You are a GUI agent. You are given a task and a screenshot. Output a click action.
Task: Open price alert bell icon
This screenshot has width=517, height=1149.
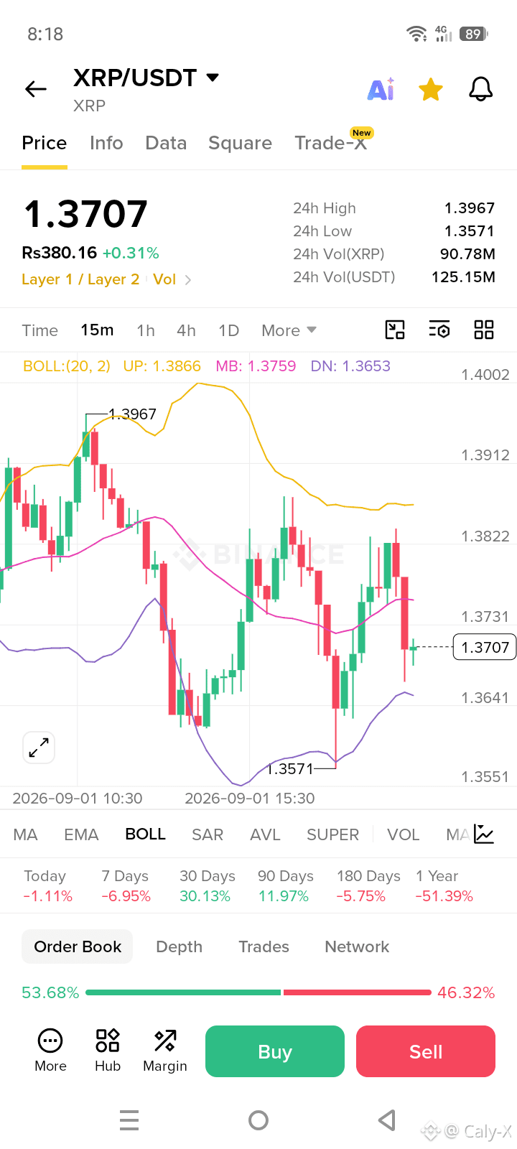pos(480,90)
